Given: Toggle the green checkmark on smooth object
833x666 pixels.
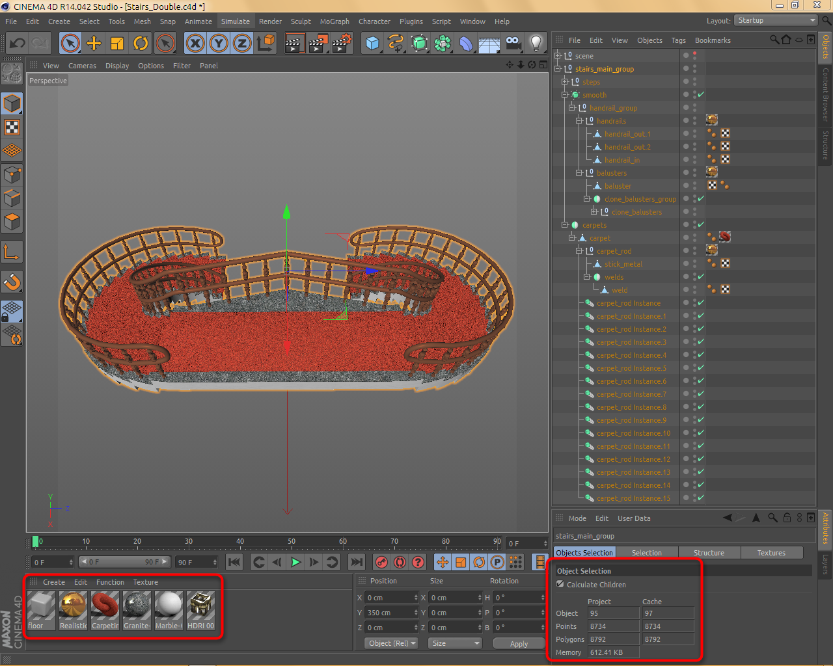Looking at the screenshot, I should tap(701, 95).
